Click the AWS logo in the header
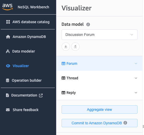The image size is (144, 135). coord(8,7)
